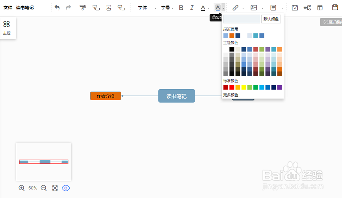Open the structure layout icon
Image resolution: width=342 pixels, height=198 pixels.
pyautogui.click(x=307, y=8)
